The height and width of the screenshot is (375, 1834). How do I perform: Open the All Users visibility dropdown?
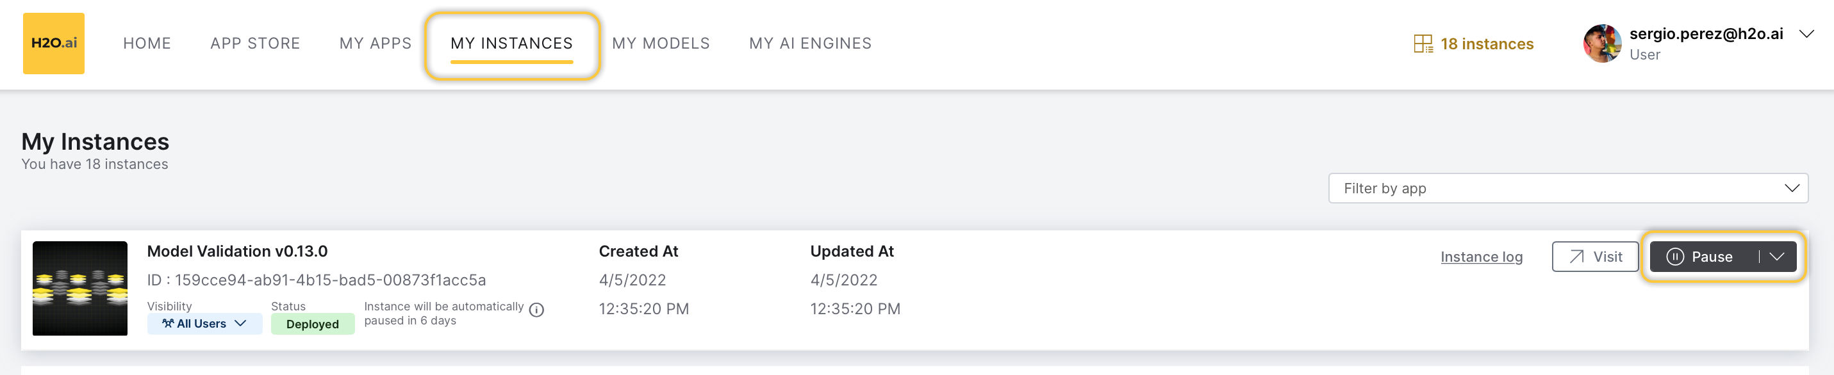click(x=204, y=324)
